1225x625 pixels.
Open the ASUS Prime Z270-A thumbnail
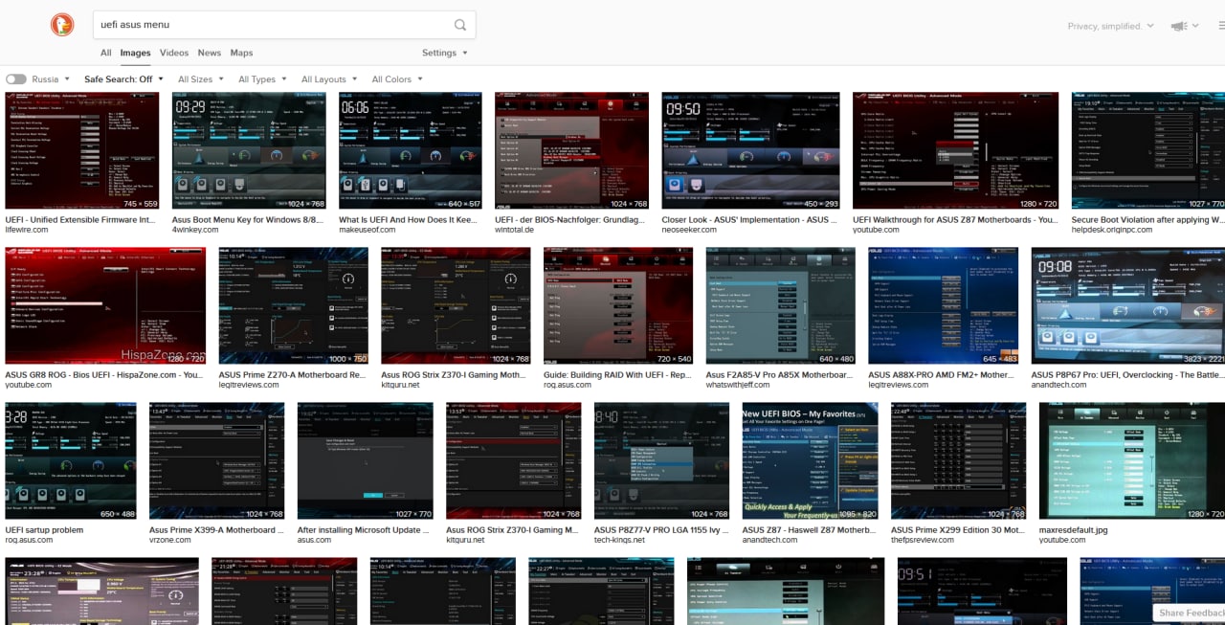294,305
